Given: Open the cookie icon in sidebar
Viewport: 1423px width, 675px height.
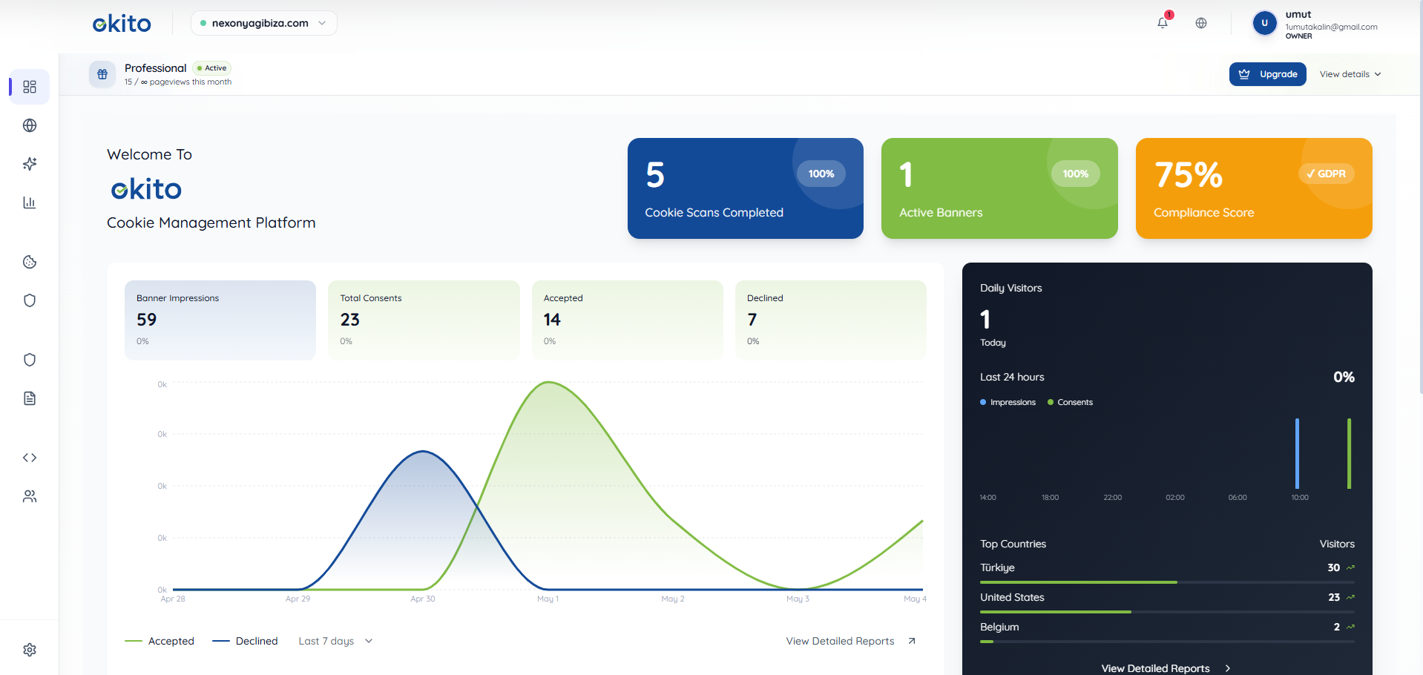Looking at the screenshot, I should coord(30,262).
